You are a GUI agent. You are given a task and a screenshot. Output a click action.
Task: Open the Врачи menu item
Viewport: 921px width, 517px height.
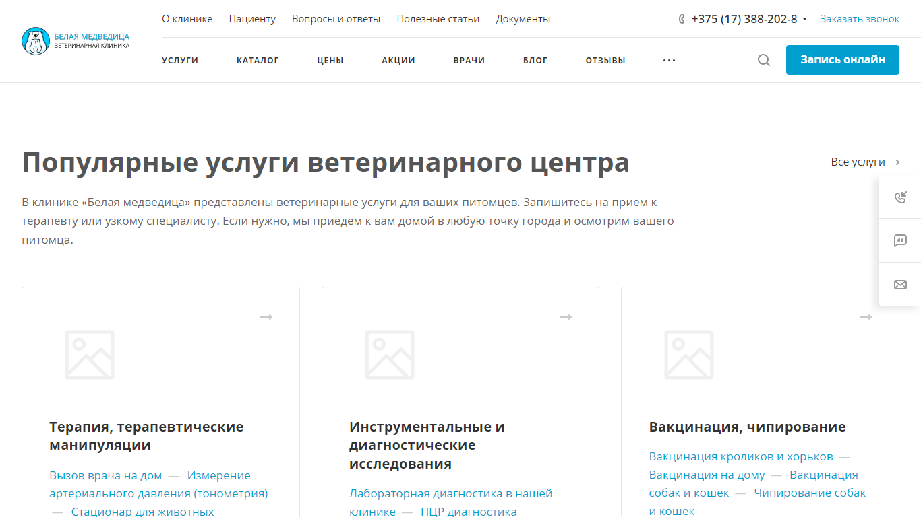[x=469, y=61]
